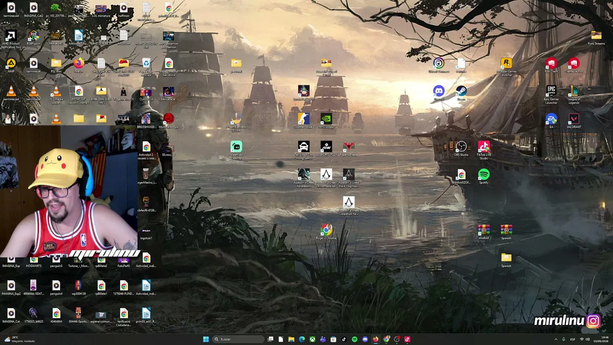The height and width of the screenshot is (345, 613).
Task: Select the HOGWARTS file on the desktop
Action: (34, 262)
